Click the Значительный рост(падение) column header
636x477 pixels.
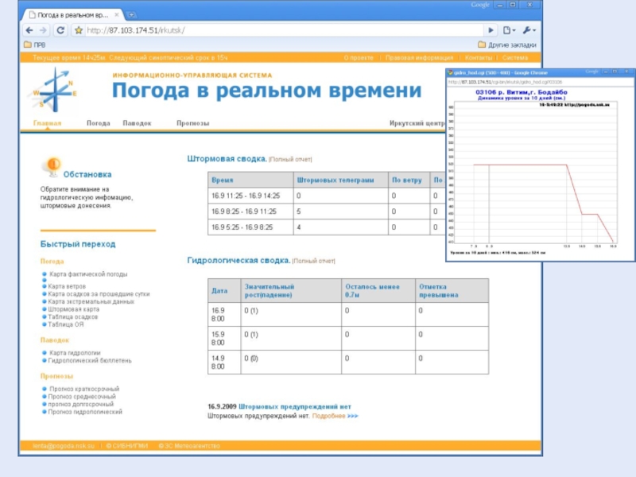coord(291,290)
